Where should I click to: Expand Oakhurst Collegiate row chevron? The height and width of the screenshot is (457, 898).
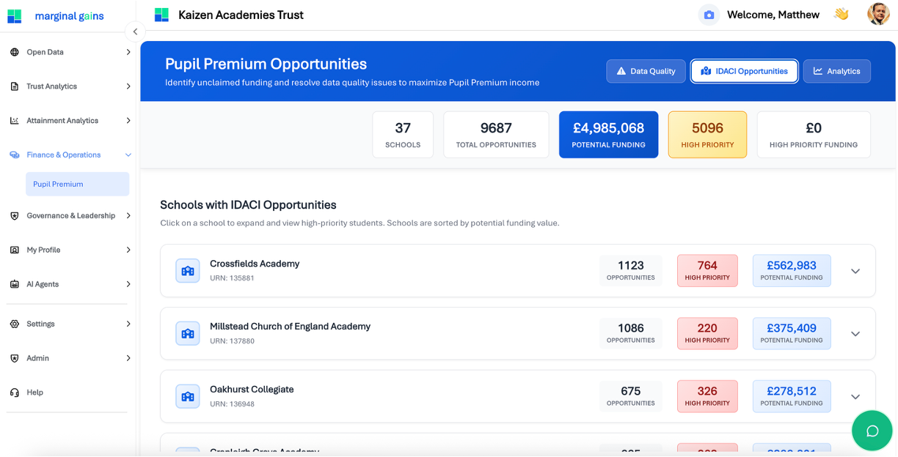(x=855, y=397)
